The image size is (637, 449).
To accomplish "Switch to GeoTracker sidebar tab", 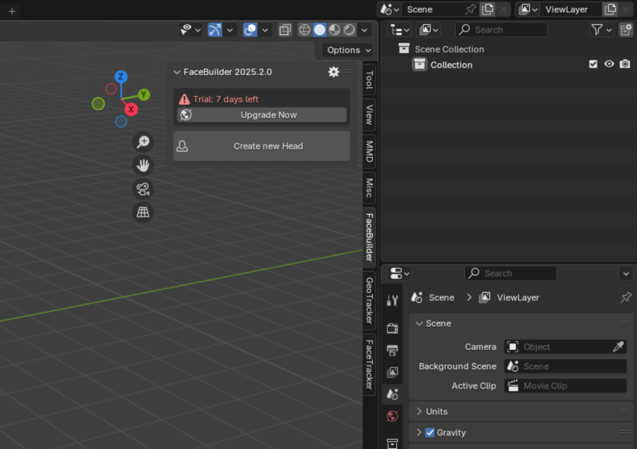I will [370, 300].
